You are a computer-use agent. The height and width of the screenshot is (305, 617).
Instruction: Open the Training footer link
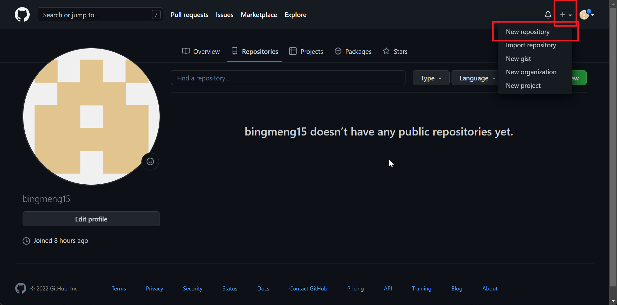tap(422, 289)
